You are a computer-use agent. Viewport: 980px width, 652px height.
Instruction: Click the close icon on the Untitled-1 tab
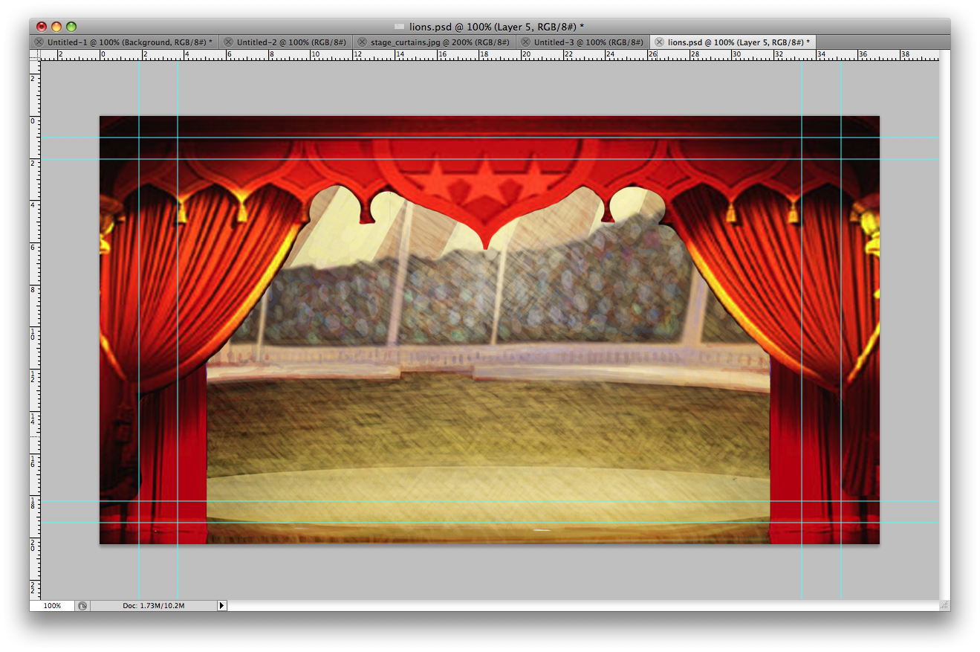[39, 42]
